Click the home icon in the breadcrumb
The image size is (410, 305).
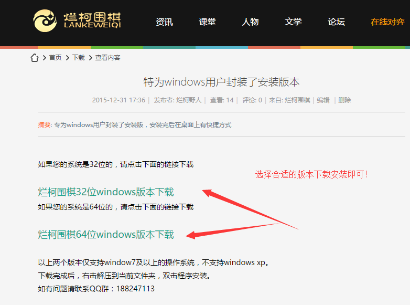[x=35, y=58]
